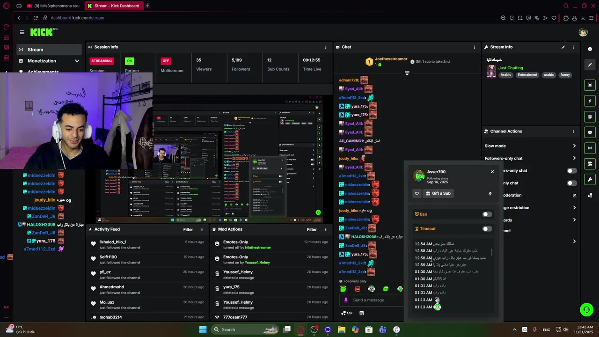The height and width of the screenshot is (337, 599).
Task: Click the purple microphone icon in chat input
Action: [x=346, y=300]
